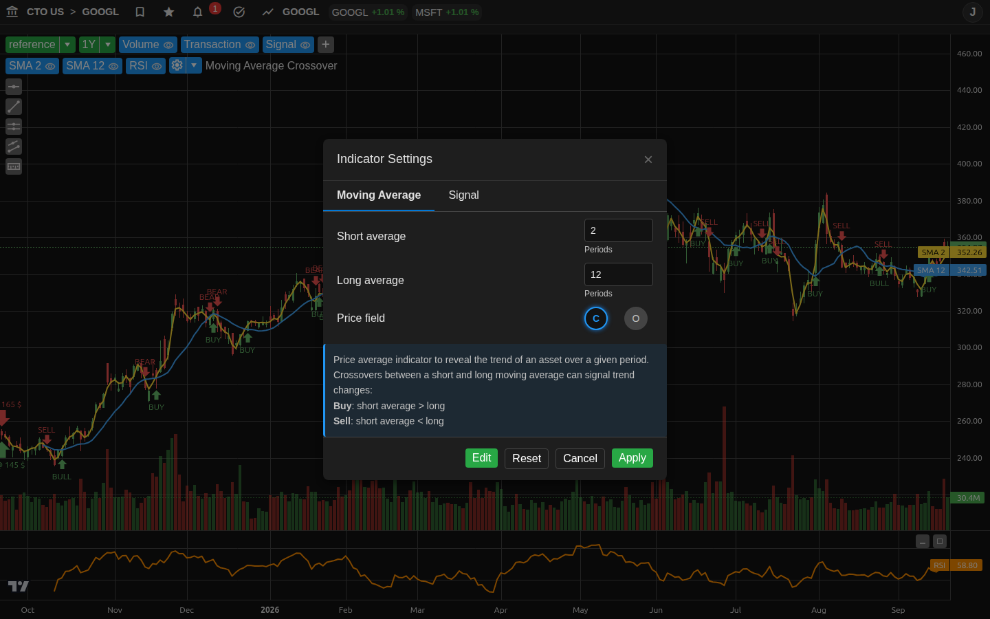Cancel the indicator settings dialog
This screenshot has width=990, height=619.
[x=580, y=459]
